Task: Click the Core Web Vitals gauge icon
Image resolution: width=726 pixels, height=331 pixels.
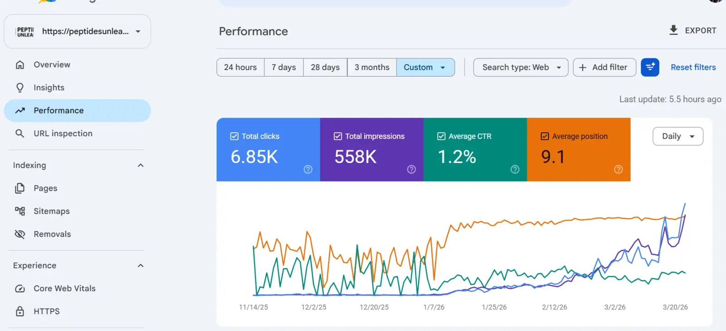Action: [20, 288]
